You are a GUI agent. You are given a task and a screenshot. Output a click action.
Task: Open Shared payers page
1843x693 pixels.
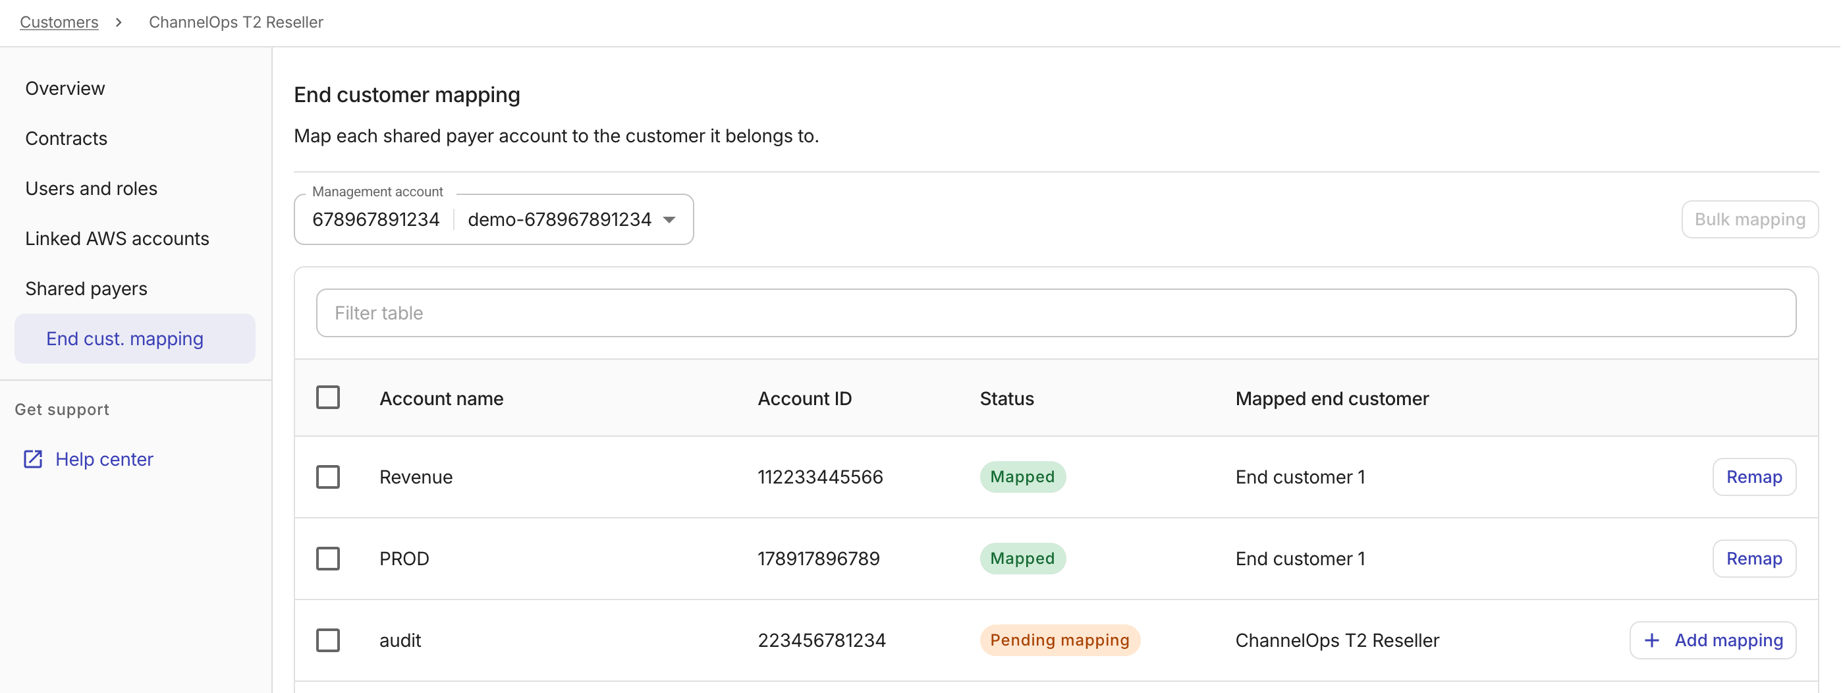(86, 289)
